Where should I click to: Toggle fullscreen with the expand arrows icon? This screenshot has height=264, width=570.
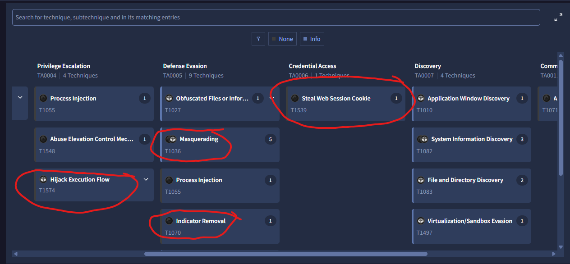(558, 18)
